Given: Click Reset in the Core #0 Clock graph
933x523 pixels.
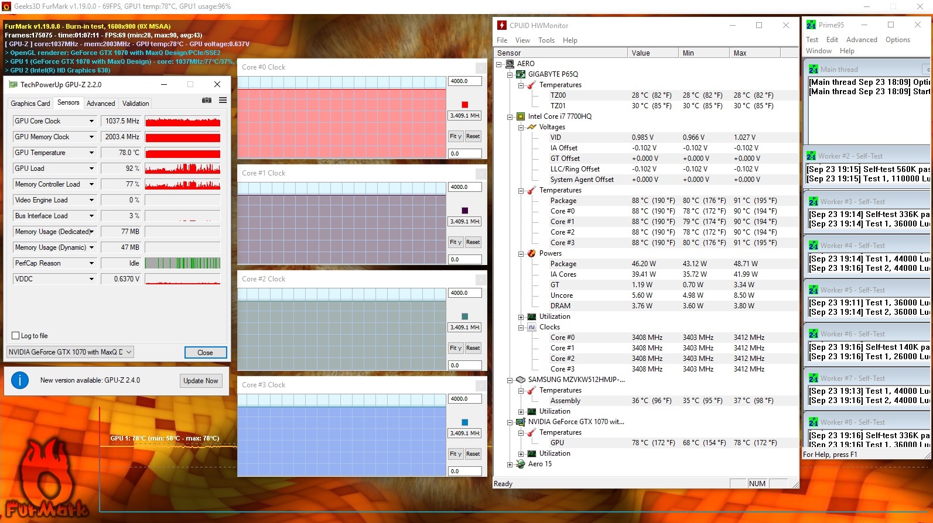Looking at the screenshot, I should (473, 136).
